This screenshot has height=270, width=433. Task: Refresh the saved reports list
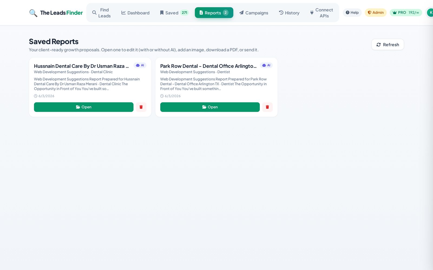pyautogui.click(x=388, y=45)
